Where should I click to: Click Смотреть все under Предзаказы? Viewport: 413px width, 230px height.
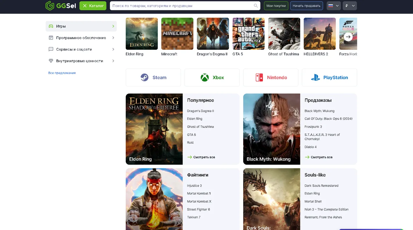[319, 157]
